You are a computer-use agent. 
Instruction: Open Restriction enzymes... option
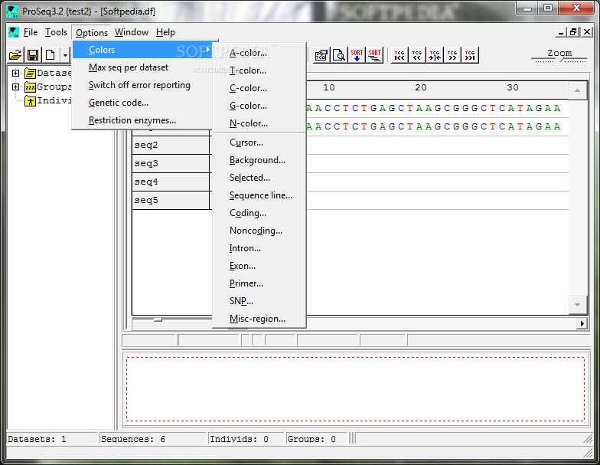tap(142, 120)
